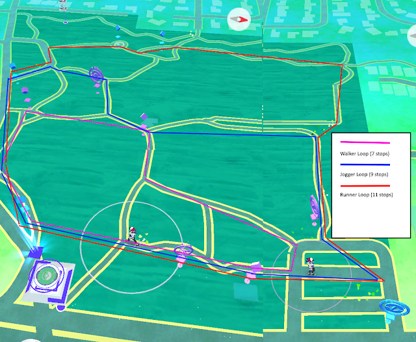Tap the red compass button
Image resolution: width=416 pixels, height=342 pixels.
point(239,20)
